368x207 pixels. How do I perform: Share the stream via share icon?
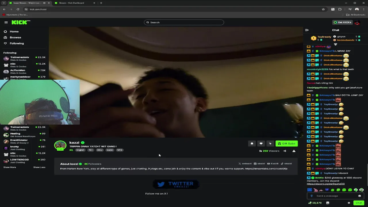pyautogui.click(x=285, y=151)
